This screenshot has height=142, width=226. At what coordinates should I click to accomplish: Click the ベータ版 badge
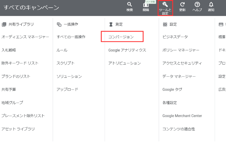(150, 2)
